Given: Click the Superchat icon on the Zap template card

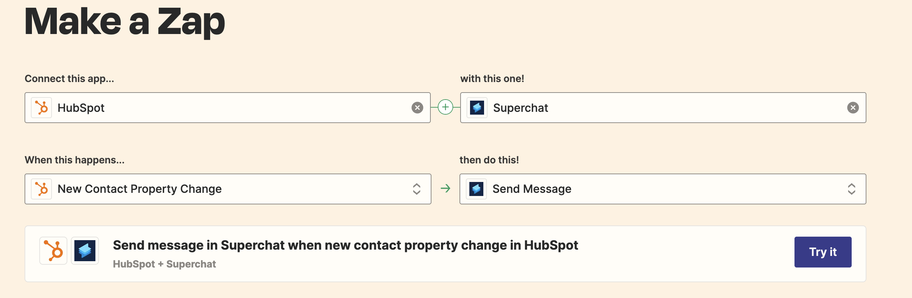Looking at the screenshot, I should click(85, 251).
